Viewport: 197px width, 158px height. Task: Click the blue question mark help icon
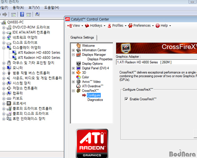[x=22, y=14]
